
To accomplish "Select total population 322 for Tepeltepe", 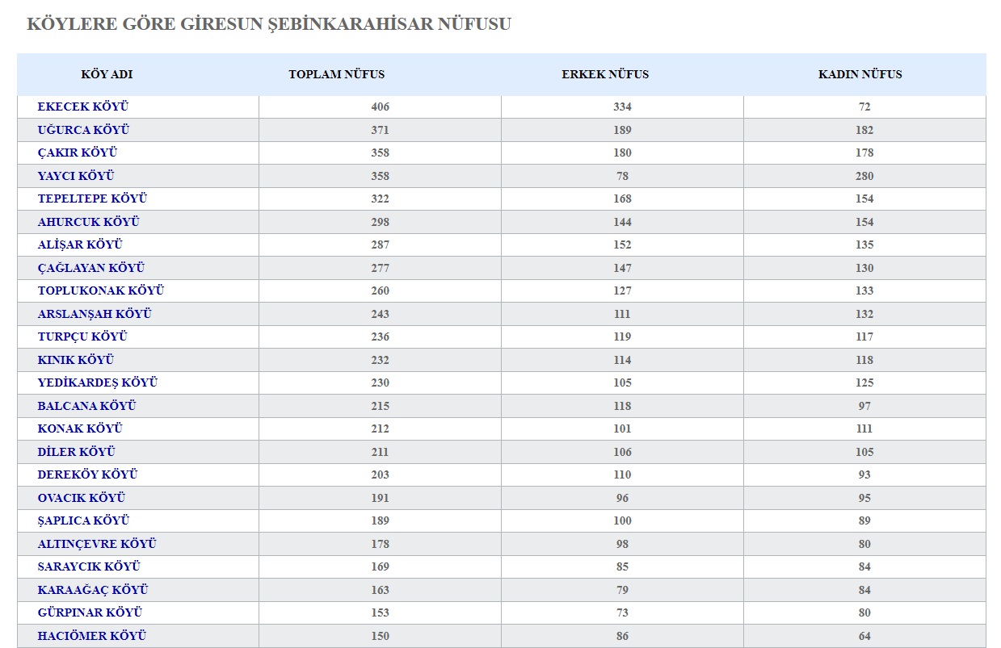I will pyautogui.click(x=381, y=199).
